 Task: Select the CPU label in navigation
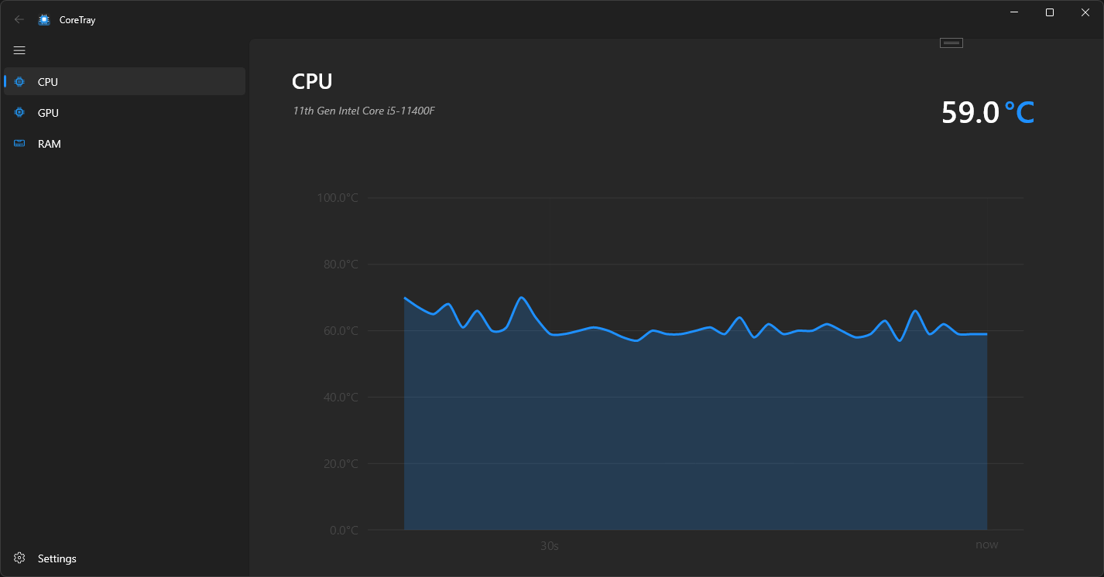(x=48, y=81)
